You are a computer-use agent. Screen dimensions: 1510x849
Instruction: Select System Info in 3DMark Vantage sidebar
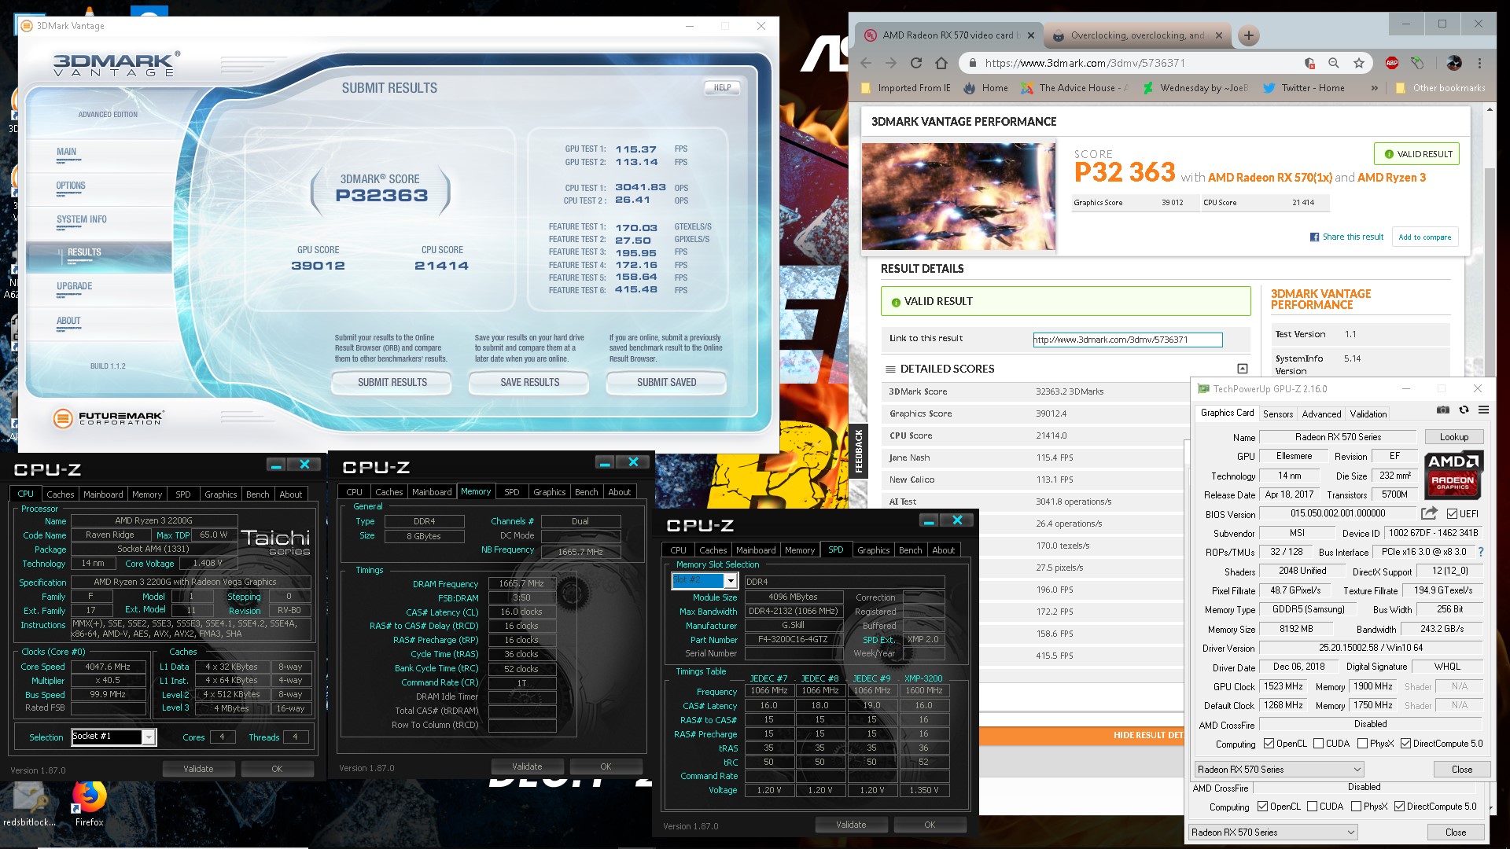82,220
